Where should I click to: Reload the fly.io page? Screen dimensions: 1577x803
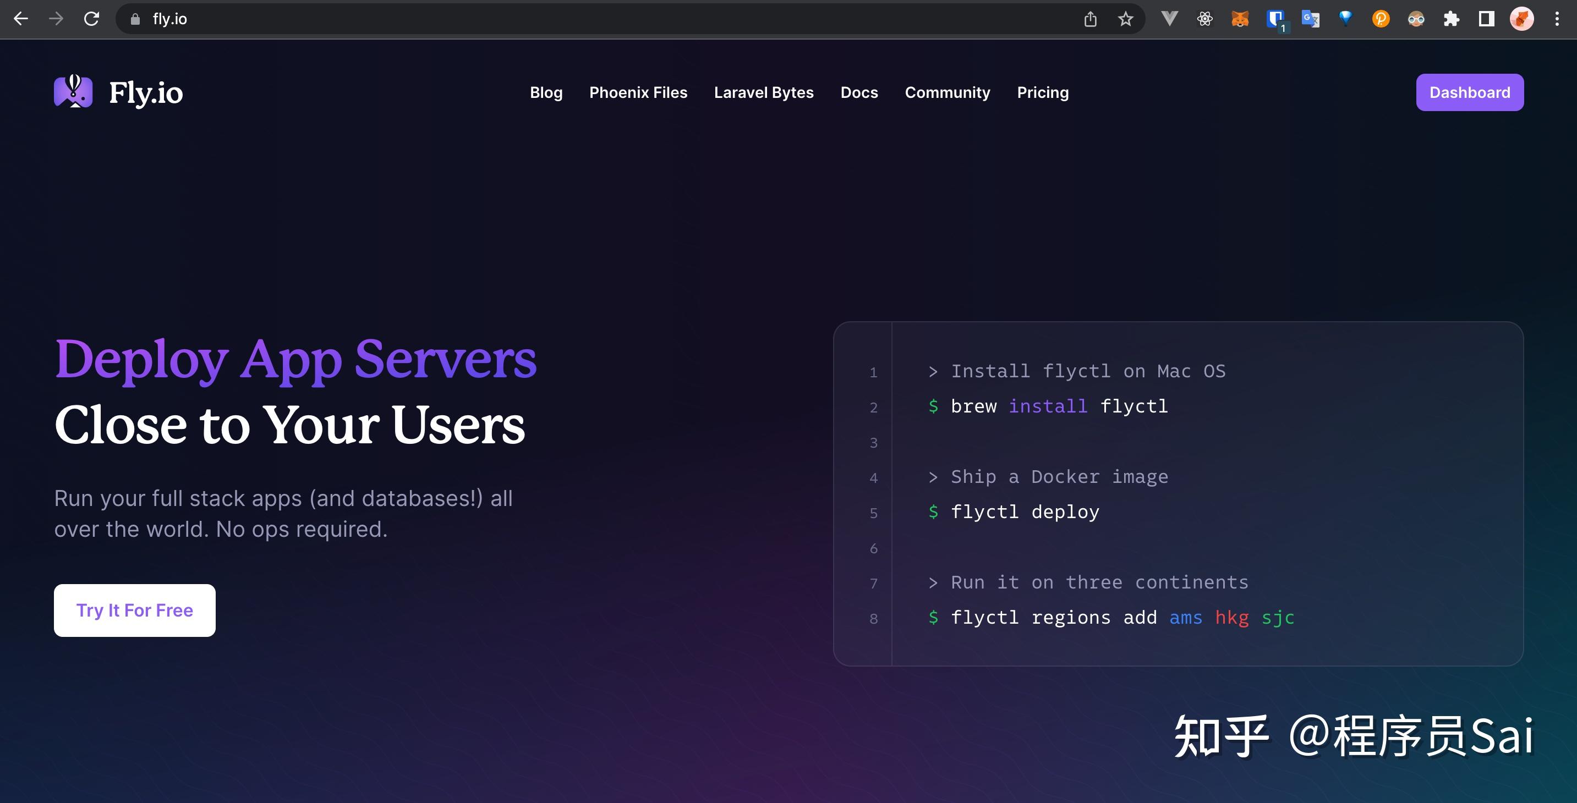pos(91,19)
